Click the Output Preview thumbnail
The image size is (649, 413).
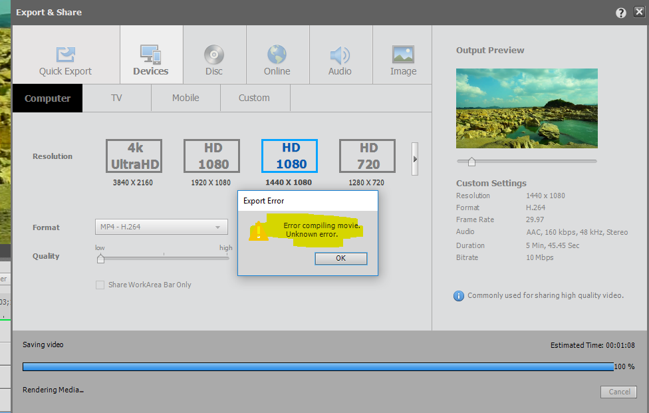coord(527,108)
